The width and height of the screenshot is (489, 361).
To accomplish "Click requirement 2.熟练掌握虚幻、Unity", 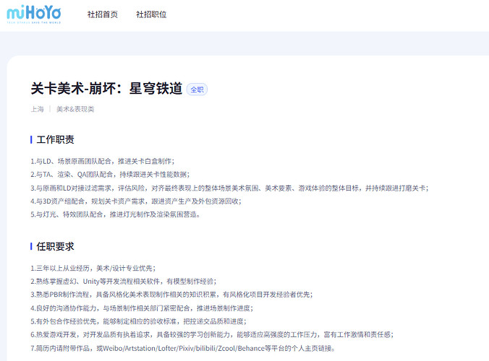I will 123,282.
